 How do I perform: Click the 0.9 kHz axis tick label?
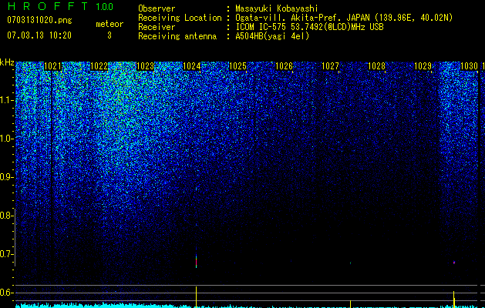[x=6, y=177]
